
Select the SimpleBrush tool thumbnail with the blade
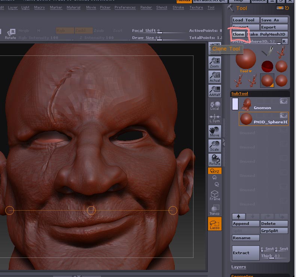[x=267, y=51]
